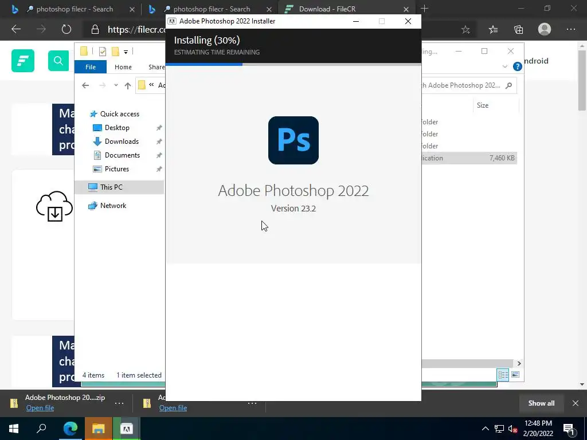Select Quick access in Explorer sidebar
The height and width of the screenshot is (440, 587).
coord(119,114)
